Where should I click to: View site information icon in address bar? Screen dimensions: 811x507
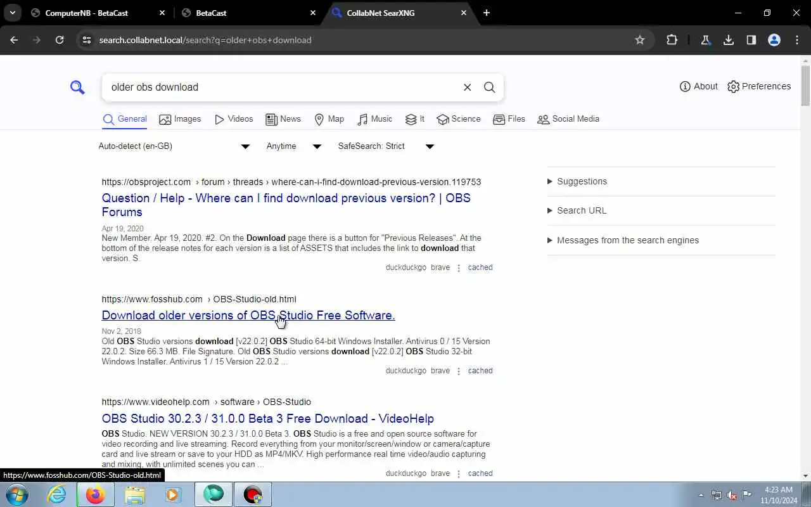[x=87, y=40]
